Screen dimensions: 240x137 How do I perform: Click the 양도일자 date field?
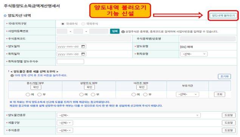71,46
